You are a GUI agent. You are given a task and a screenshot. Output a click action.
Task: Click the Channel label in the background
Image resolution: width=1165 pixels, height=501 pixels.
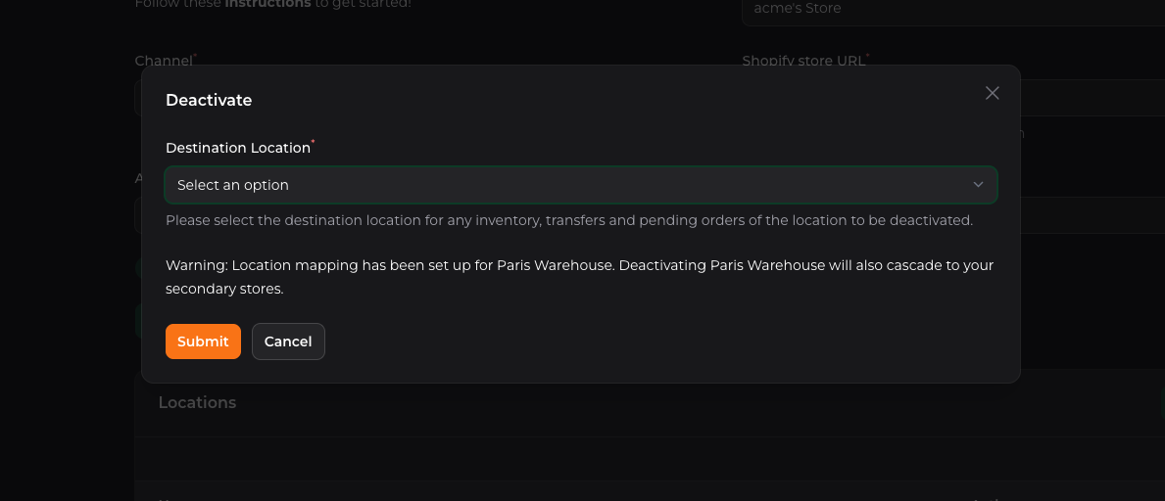[x=164, y=61]
